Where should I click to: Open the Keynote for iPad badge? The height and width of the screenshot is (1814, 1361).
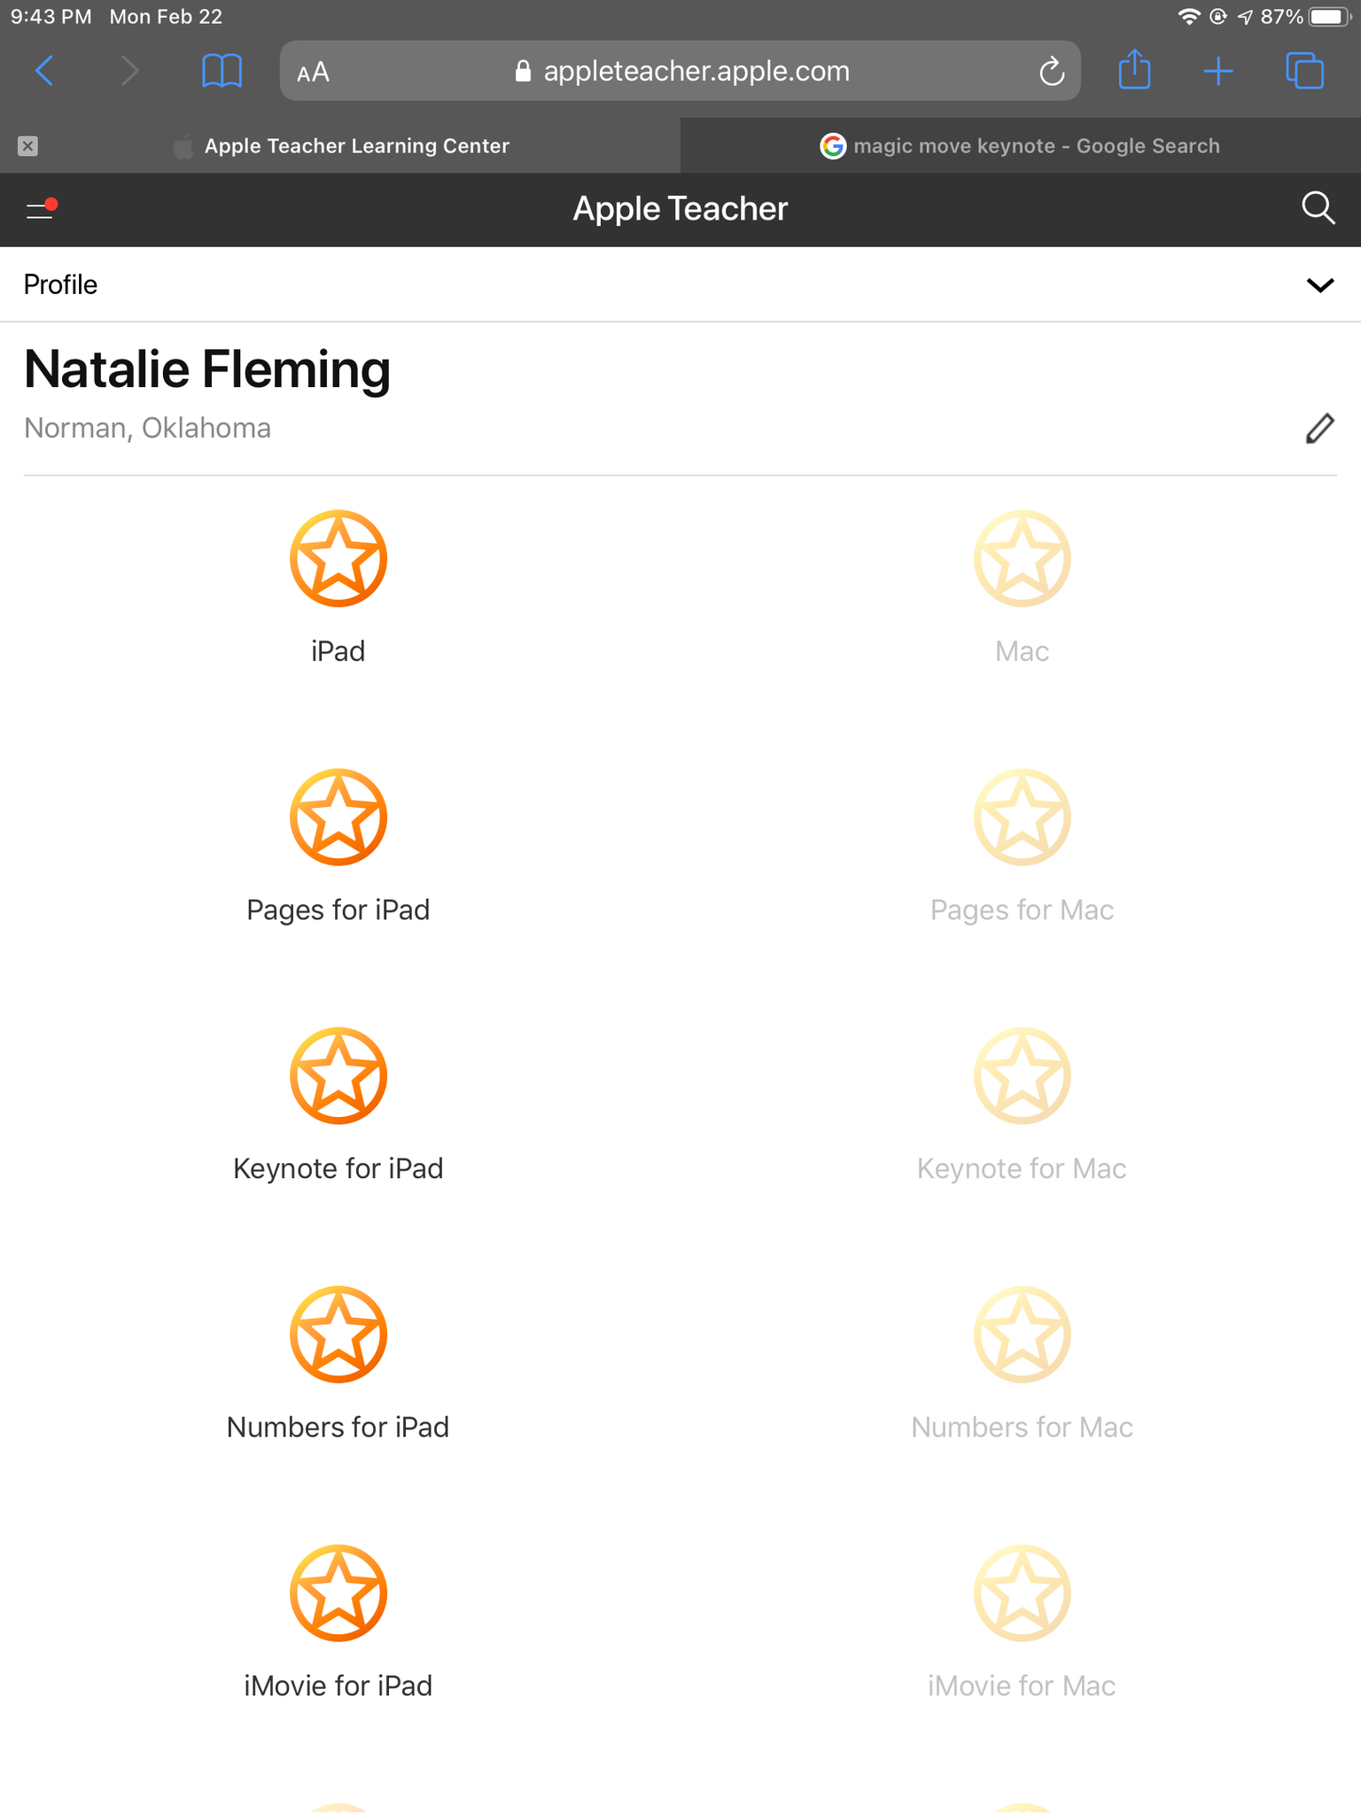point(338,1076)
